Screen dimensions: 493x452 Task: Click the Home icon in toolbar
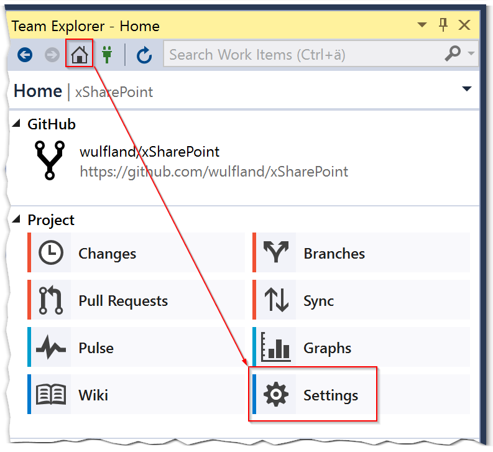click(x=80, y=55)
